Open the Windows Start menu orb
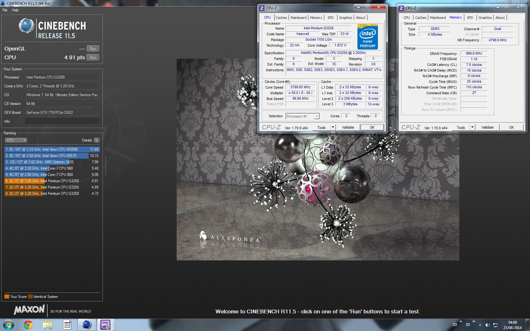The image size is (530, 331). [x=9, y=325]
